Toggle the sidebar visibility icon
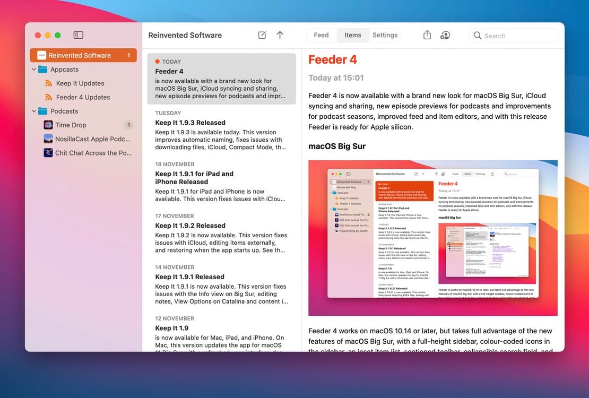Image resolution: width=589 pixels, height=398 pixels. point(79,35)
